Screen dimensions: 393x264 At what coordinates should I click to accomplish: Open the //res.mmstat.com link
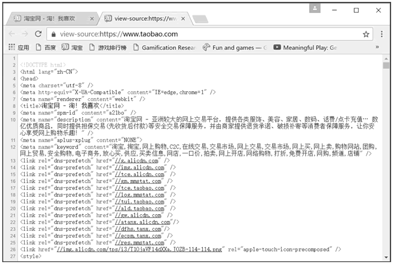click(140, 243)
